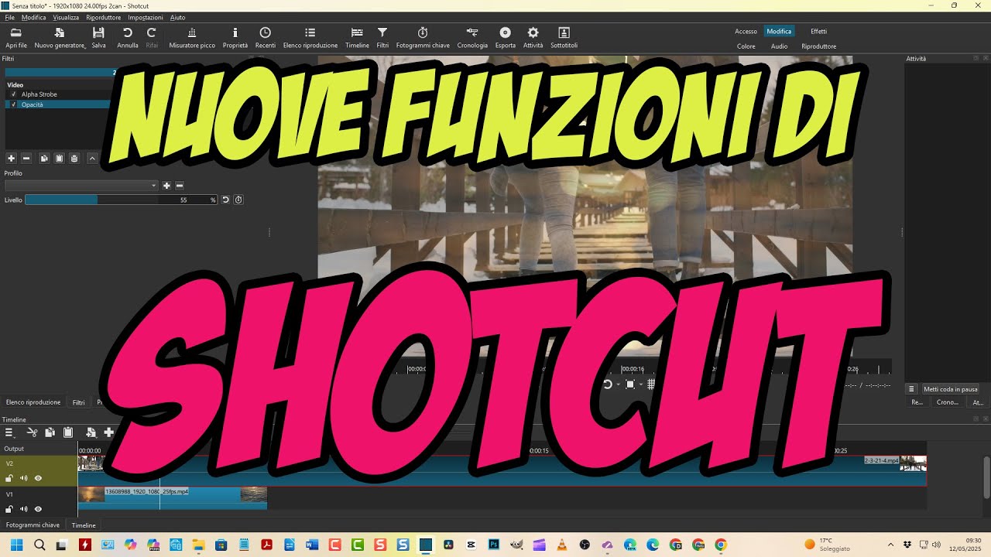Paste filters icon in Filtri panel
Screen dimensions: 991x557
59,158
